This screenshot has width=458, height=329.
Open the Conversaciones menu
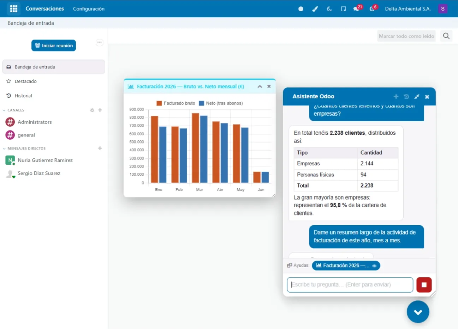pos(44,9)
